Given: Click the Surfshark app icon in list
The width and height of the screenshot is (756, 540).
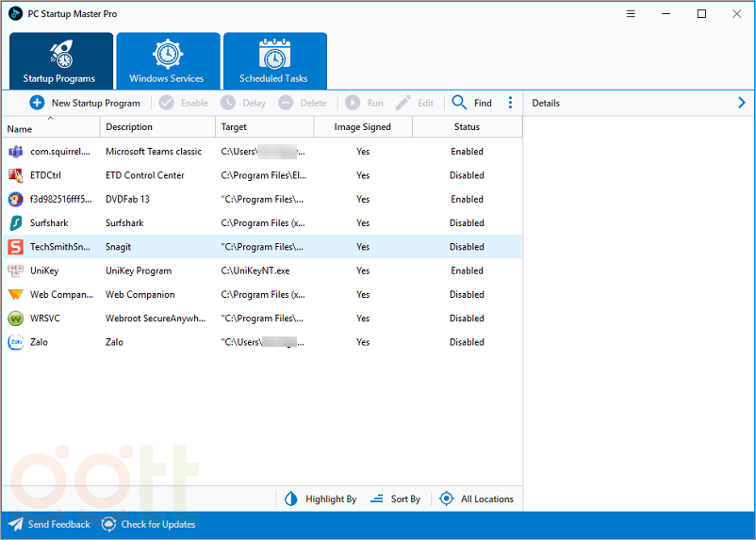Looking at the screenshot, I should (15, 223).
